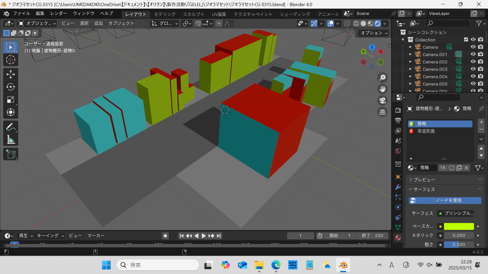Activate the Move tool
This screenshot has height=274, width=488.
point(10,74)
